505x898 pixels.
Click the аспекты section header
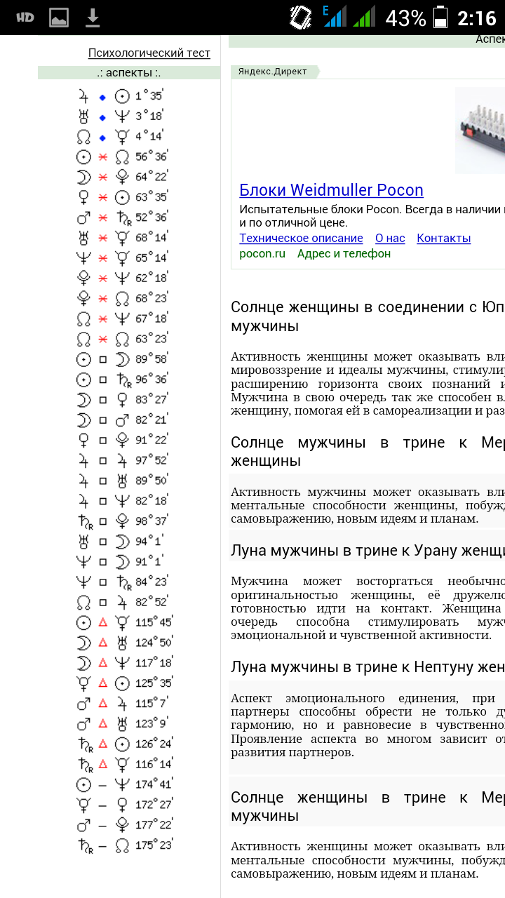click(129, 73)
